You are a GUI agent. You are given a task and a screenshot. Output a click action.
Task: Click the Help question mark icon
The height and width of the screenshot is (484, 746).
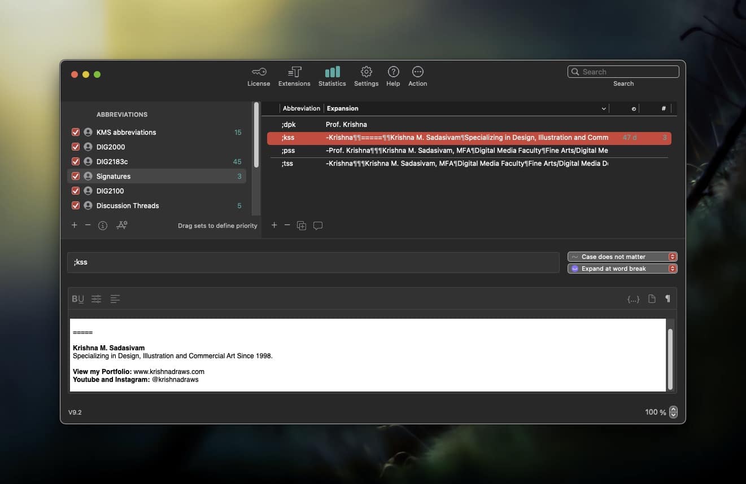[x=393, y=72]
